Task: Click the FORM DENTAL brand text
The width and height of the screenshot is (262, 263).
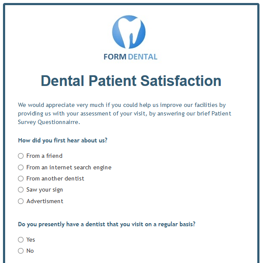Action: click(130, 56)
